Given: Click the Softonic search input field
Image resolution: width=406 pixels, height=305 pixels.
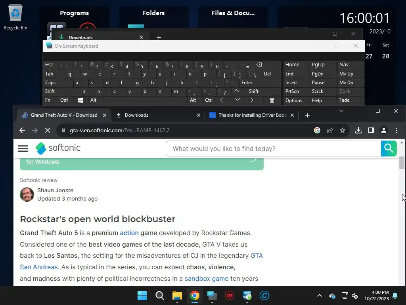Looking at the screenshot, I should coord(274,149).
